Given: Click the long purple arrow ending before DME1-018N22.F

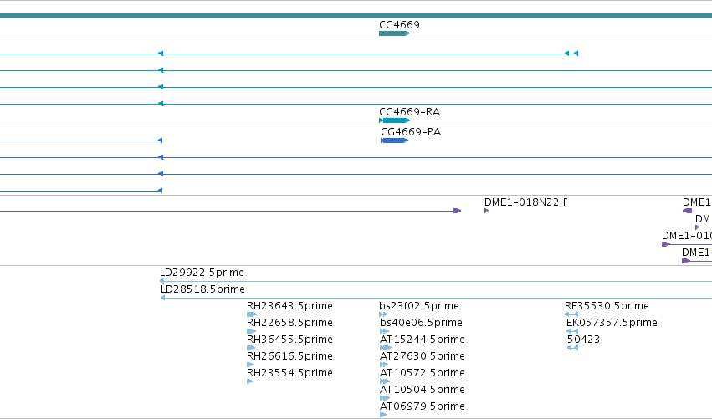Looking at the screenshot, I should point(231,211).
